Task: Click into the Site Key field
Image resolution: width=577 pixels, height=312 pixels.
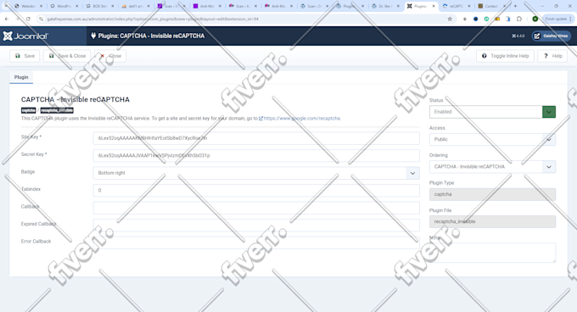Action: pos(256,138)
